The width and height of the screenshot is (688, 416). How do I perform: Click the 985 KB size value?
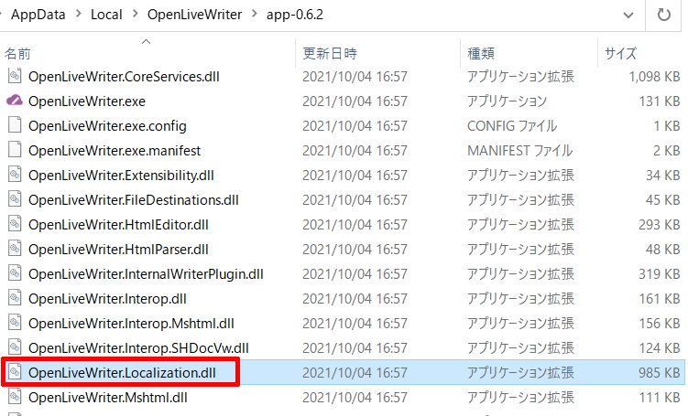coord(659,373)
